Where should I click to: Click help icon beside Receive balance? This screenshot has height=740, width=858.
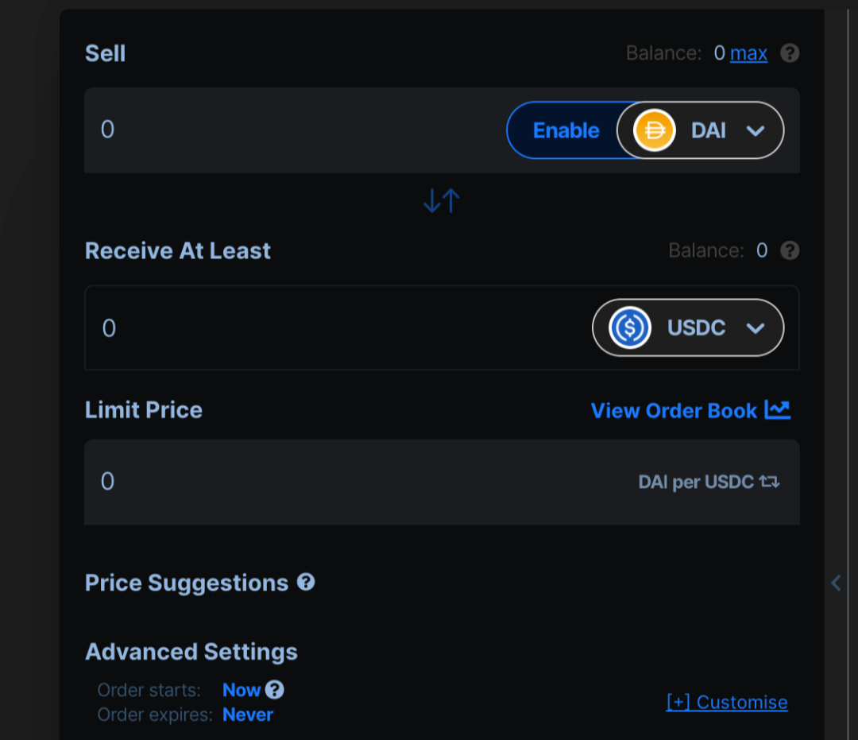(x=790, y=250)
